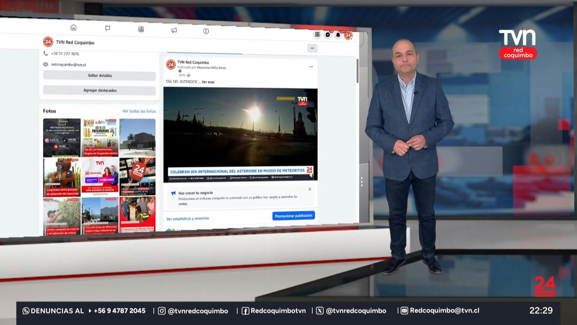577x325 pixels.
Task: Open the grey building photo thumbnail
Action: click(x=138, y=138)
